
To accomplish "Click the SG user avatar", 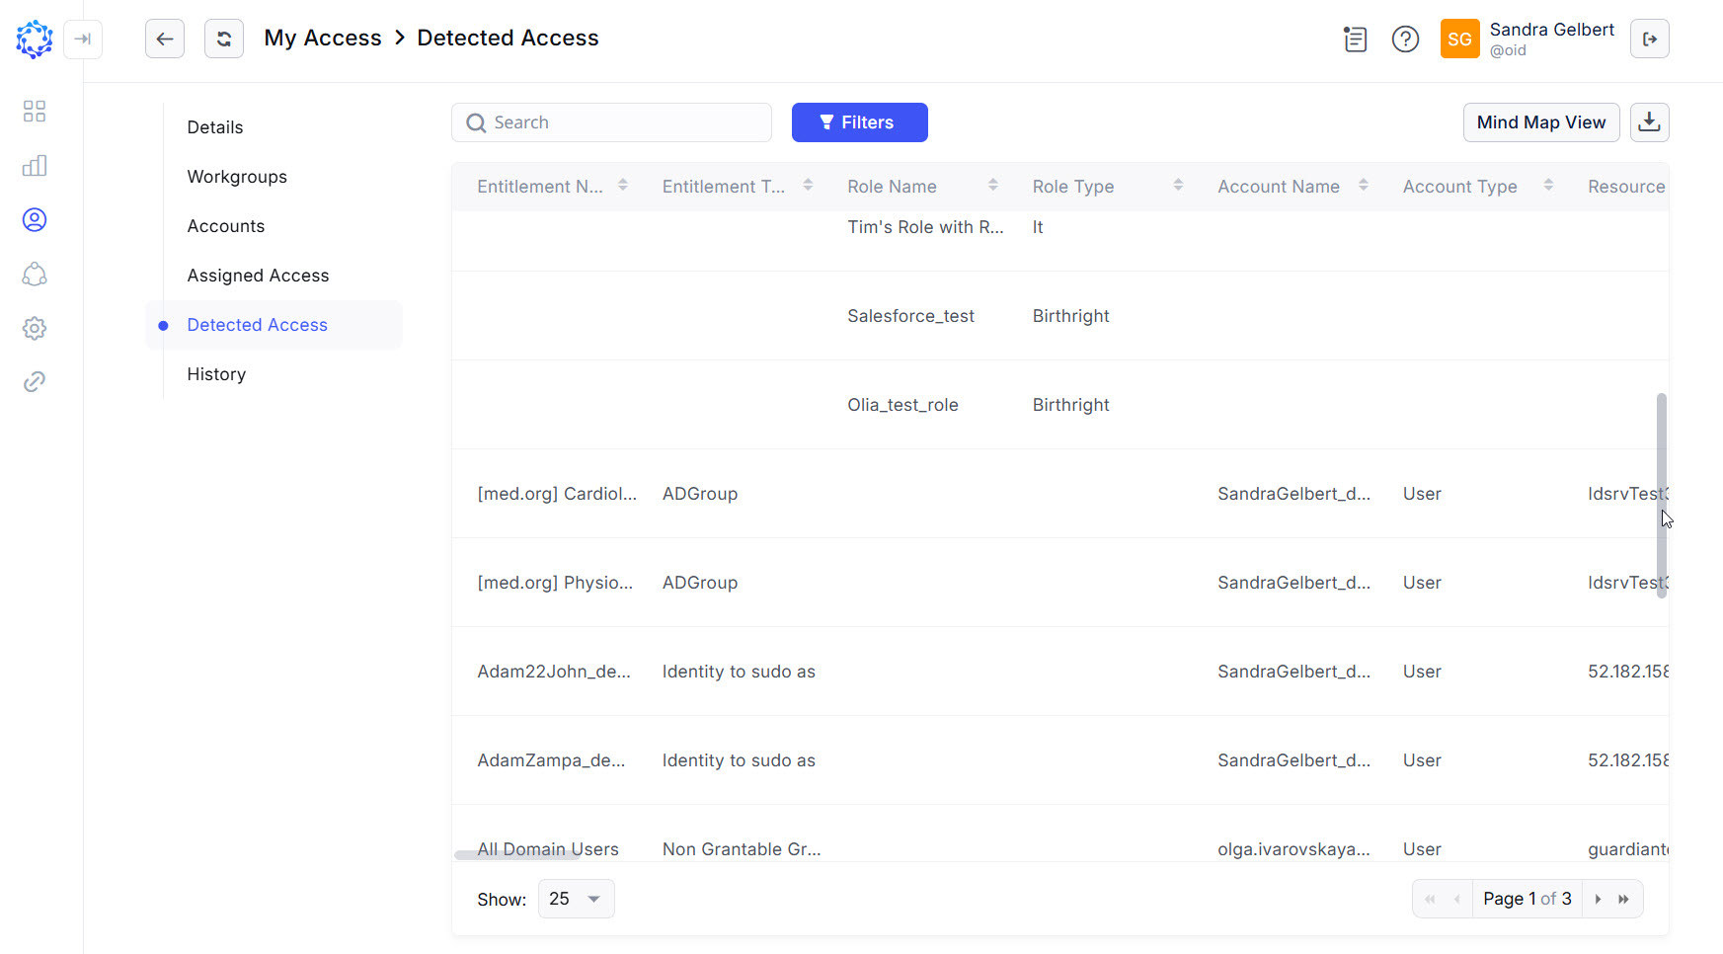I will [1459, 40].
